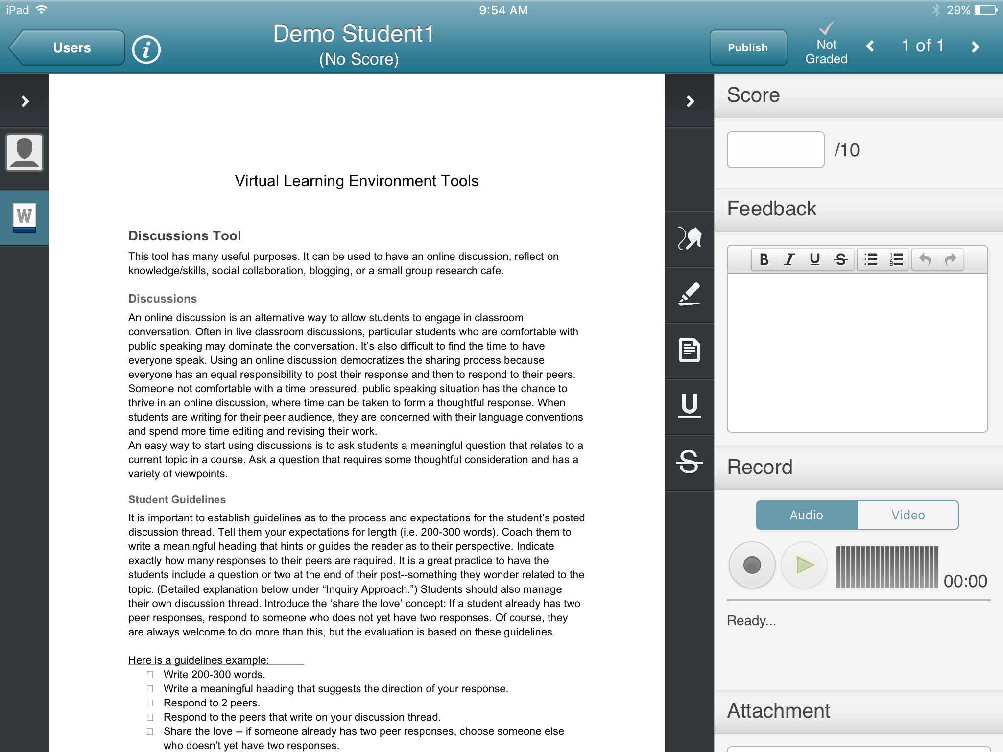Insert bulleted list in feedback
The height and width of the screenshot is (752, 1003).
871,259
